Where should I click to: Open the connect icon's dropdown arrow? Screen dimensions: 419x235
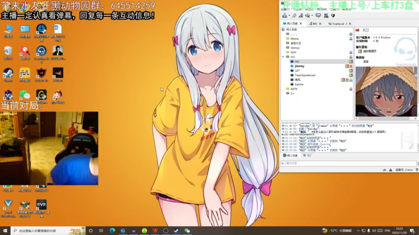coord(289,16)
